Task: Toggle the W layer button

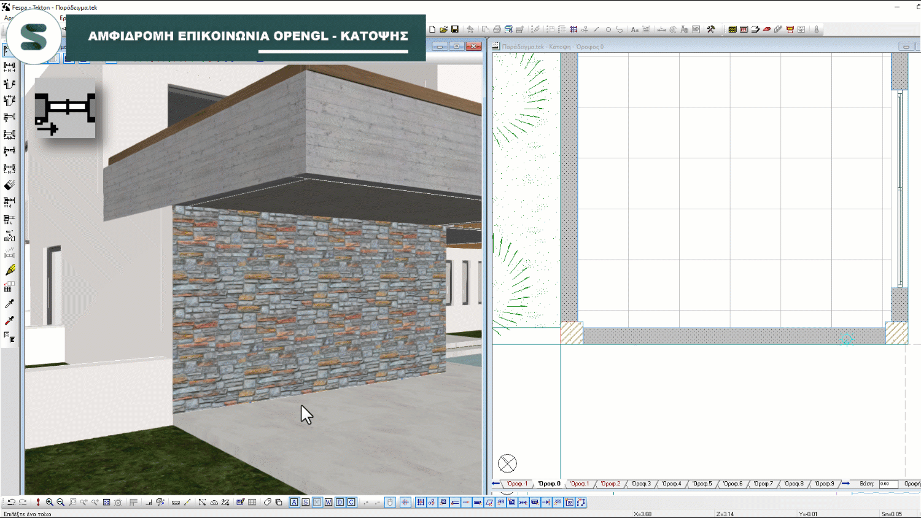Action: pyautogui.click(x=328, y=502)
